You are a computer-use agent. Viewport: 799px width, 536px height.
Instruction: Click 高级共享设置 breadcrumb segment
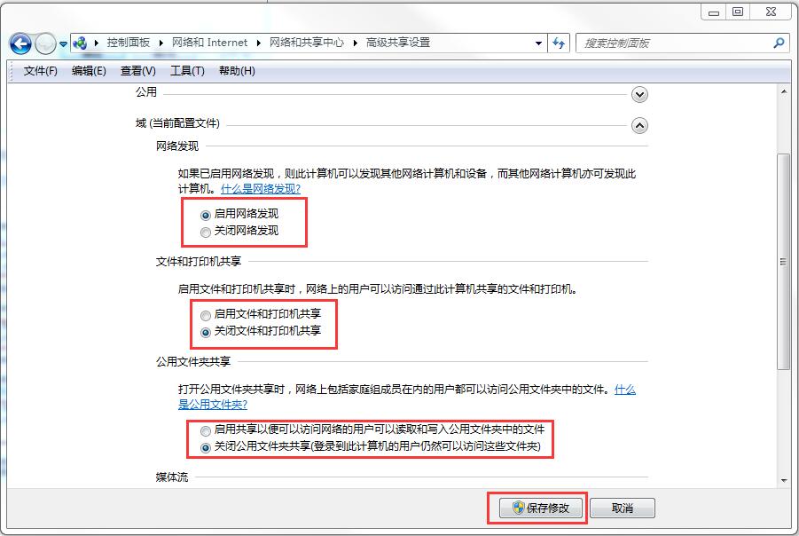pyautogui.click(x=398, y=43)
